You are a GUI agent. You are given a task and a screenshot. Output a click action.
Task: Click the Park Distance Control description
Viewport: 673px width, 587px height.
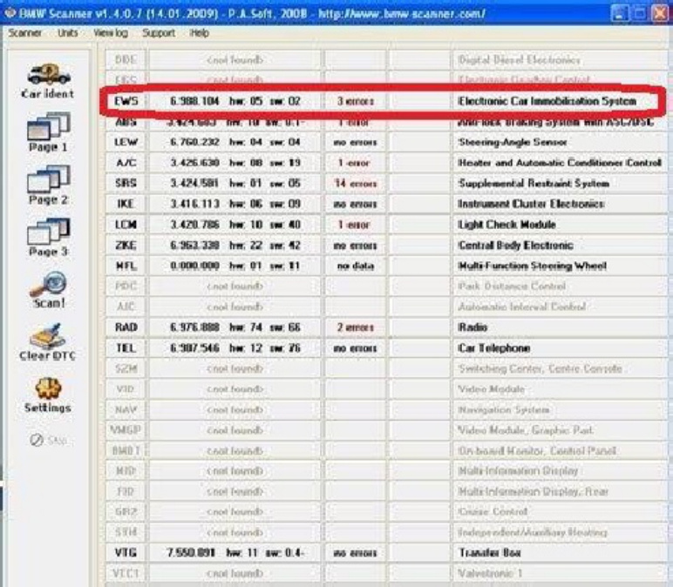pyautogui.click(x=512, y=286)
